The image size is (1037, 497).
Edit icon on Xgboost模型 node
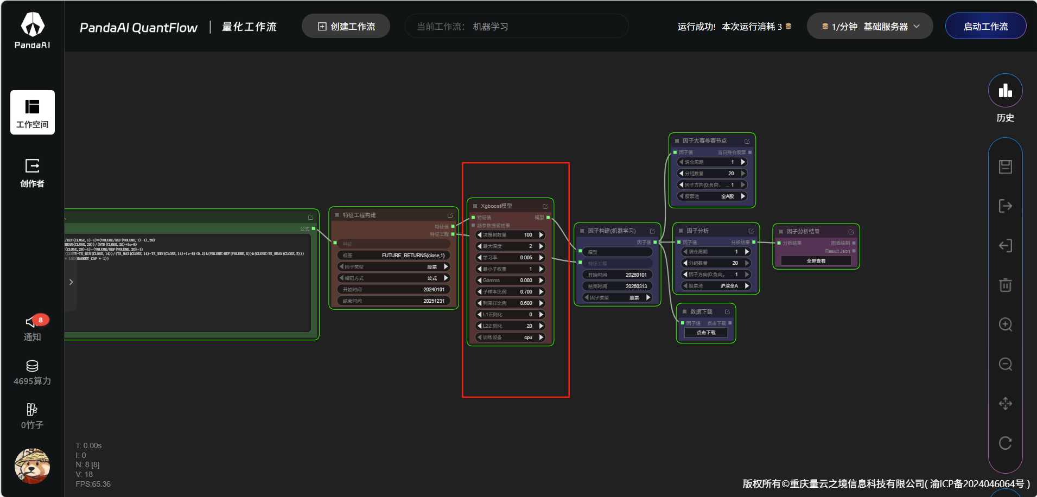pyautogui.click(x=545, y=206)
